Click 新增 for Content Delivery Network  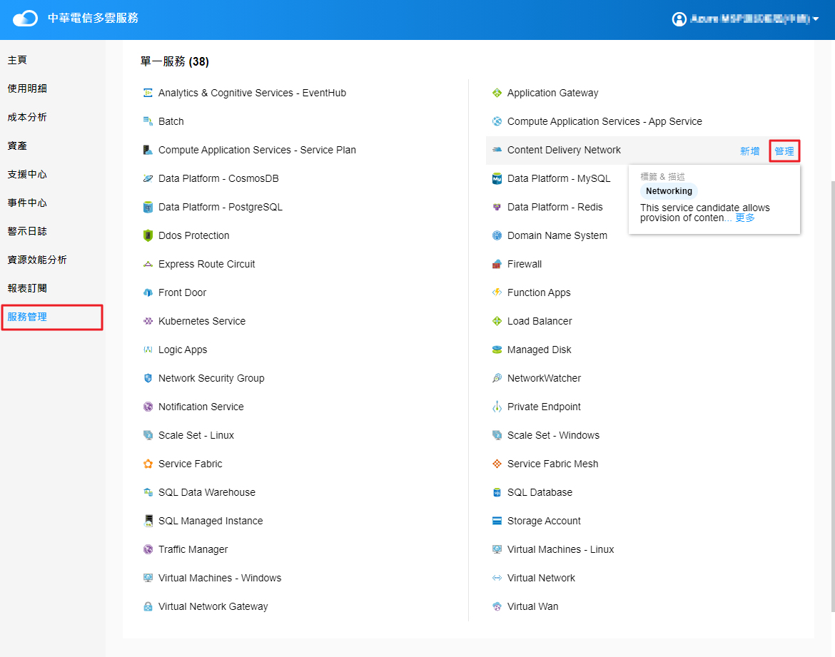(750, 151)
